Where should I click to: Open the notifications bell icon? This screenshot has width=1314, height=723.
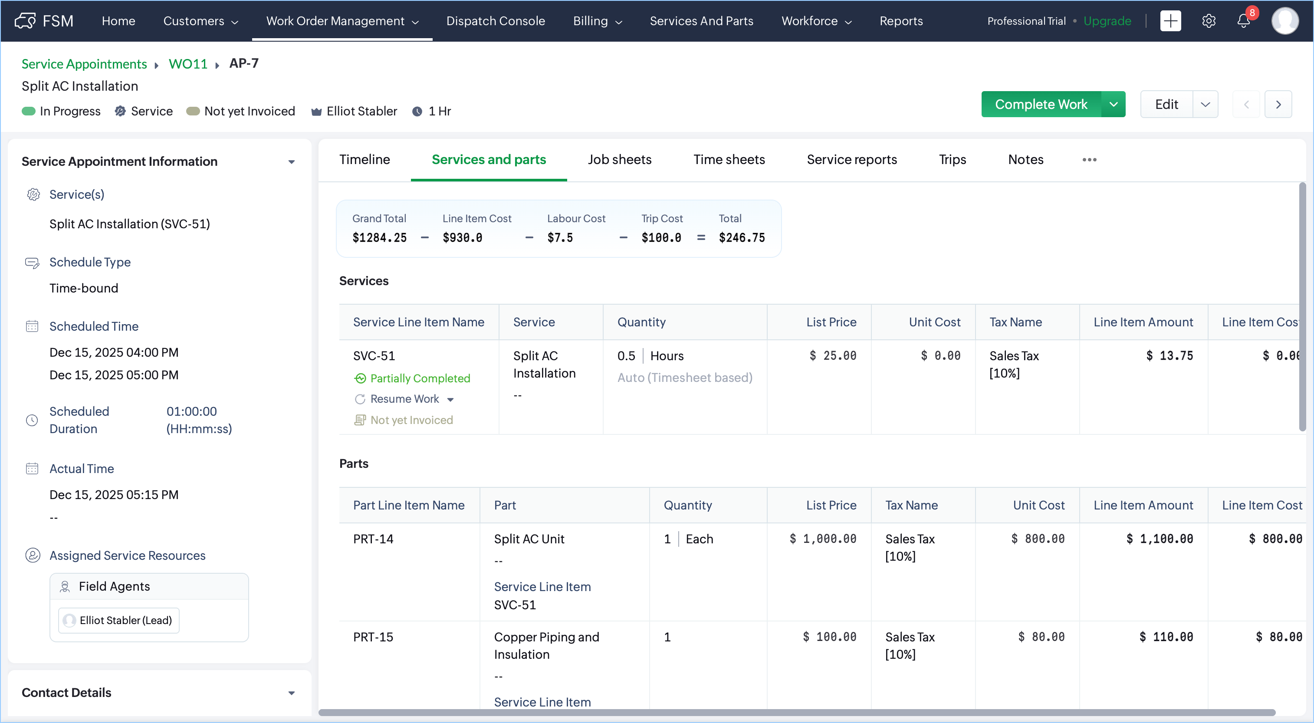coord(1244,21)
